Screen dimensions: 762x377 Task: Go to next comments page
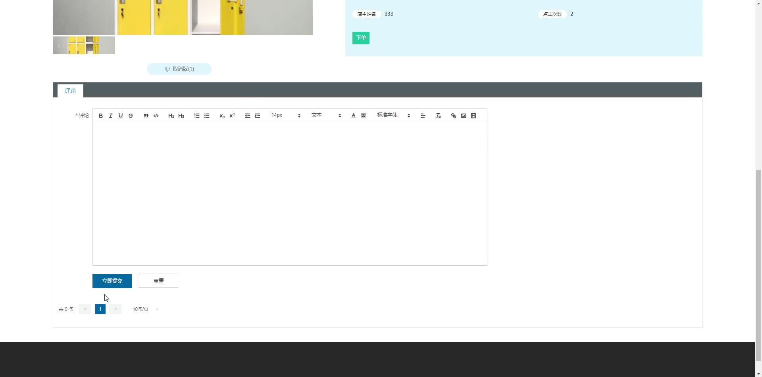tap(115, 309)
